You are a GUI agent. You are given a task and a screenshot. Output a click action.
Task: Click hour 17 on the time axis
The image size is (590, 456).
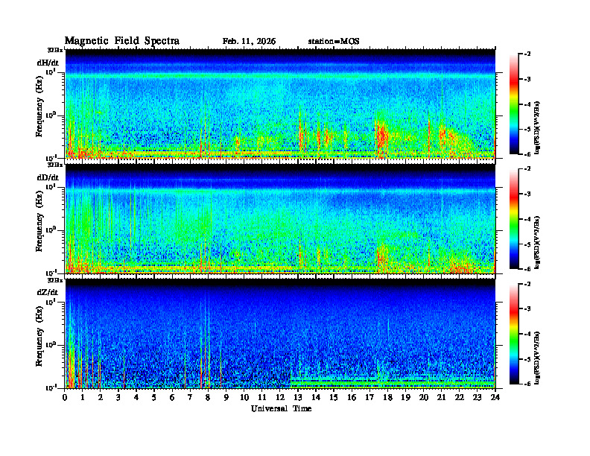tap(369, 397)
